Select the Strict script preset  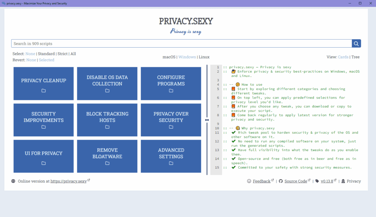[62, 54]
